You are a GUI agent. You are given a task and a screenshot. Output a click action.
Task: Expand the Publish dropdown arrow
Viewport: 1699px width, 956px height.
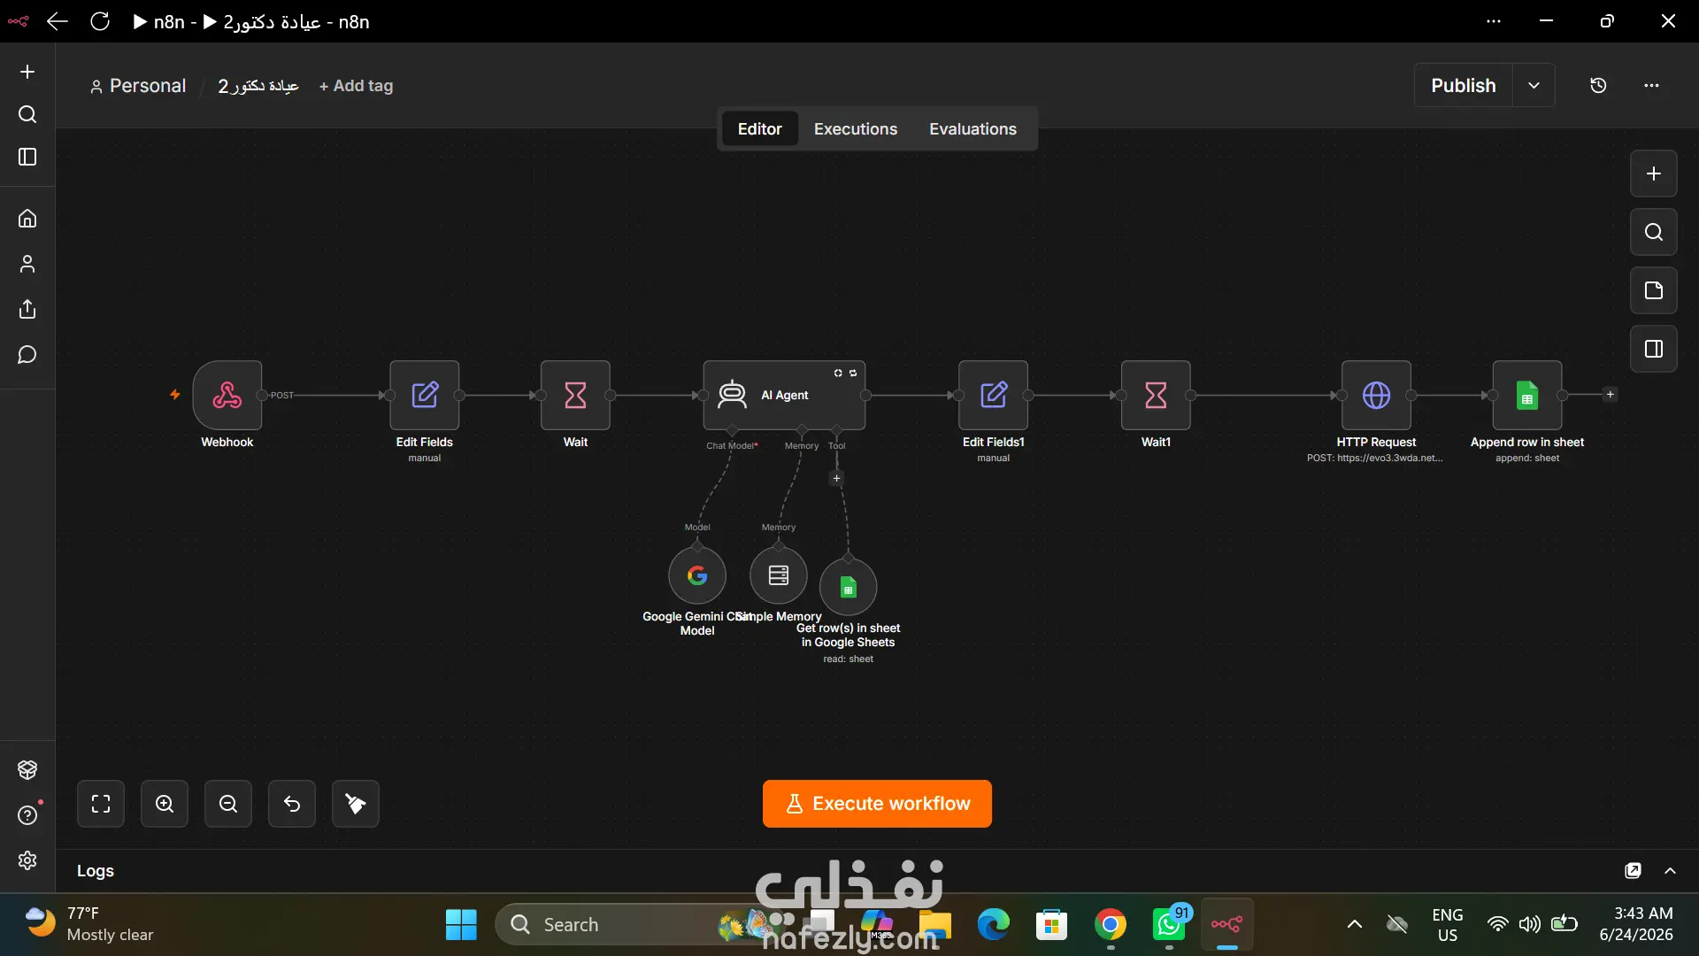tap(1534, 86)
